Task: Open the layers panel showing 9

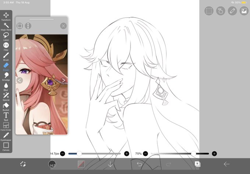Action: pos(197,164)
